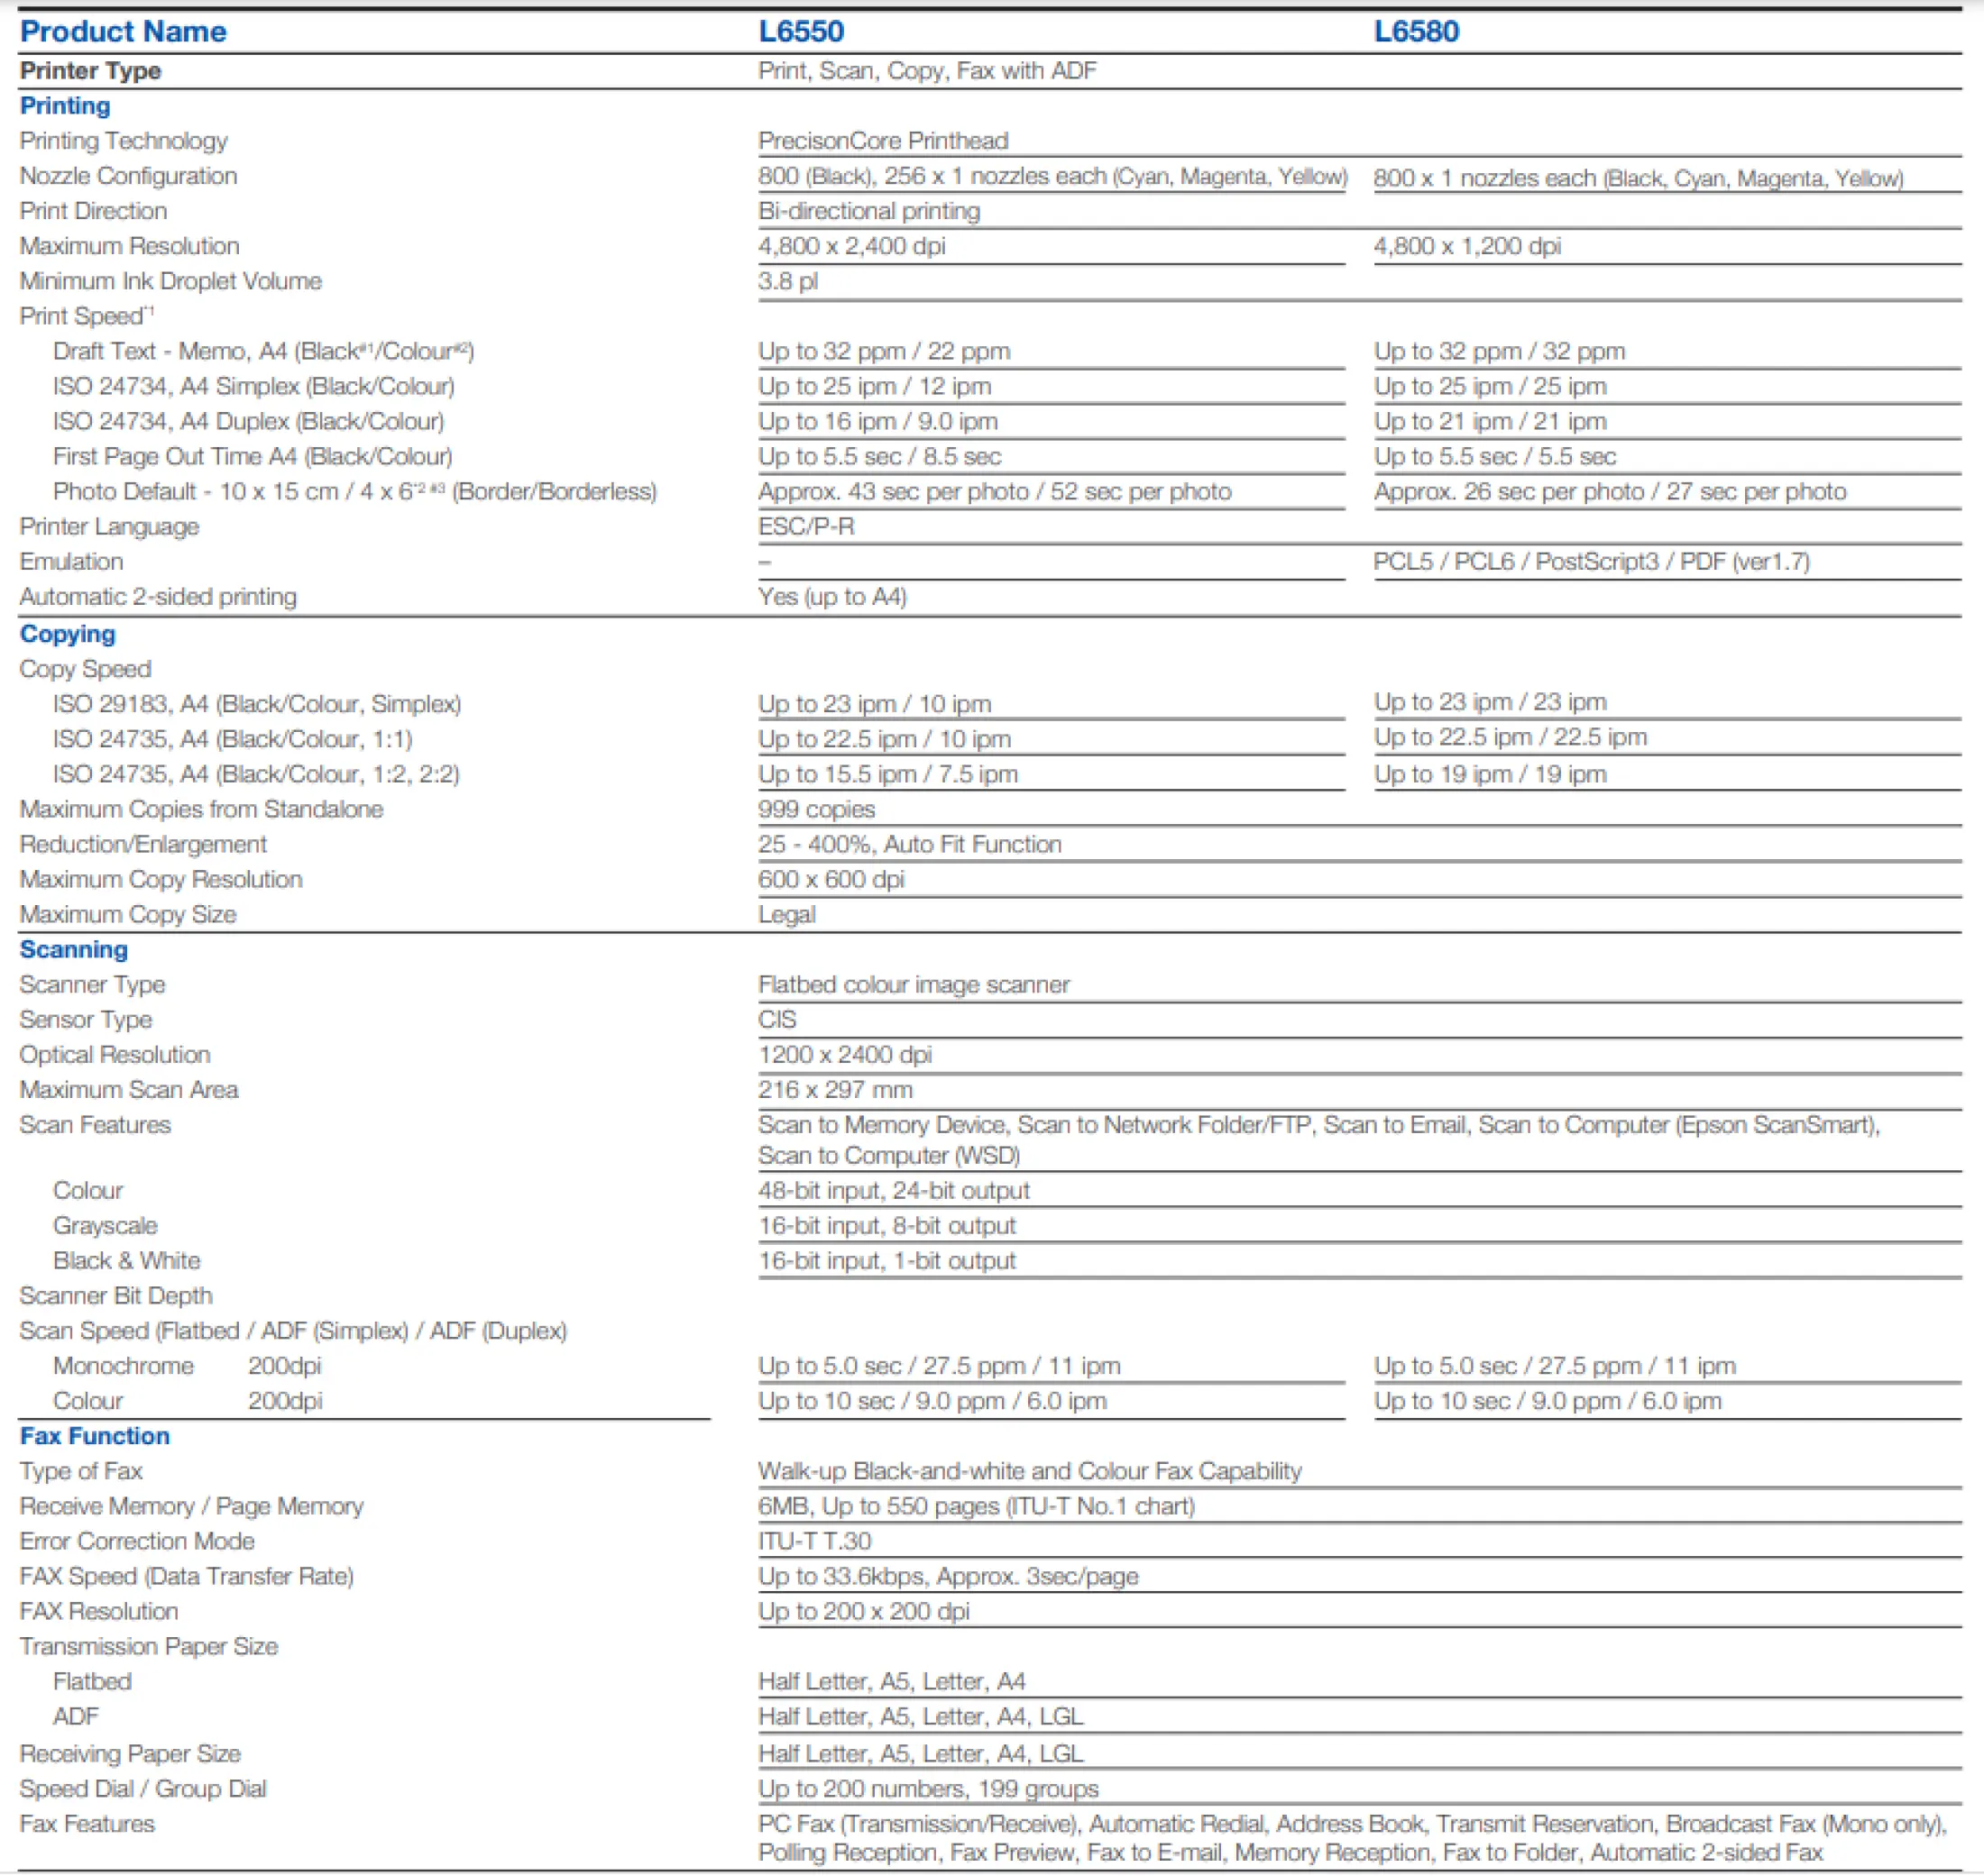Screen dimensions: 1984x1876
Task: Click the Flatbed colour image scanner text
Action: (x=914, y=985)
